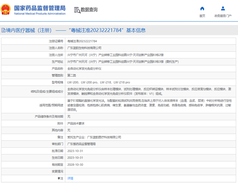Click the document icon beside 境内医疗器械
This screenshot has width=238, height=184.
3,30
